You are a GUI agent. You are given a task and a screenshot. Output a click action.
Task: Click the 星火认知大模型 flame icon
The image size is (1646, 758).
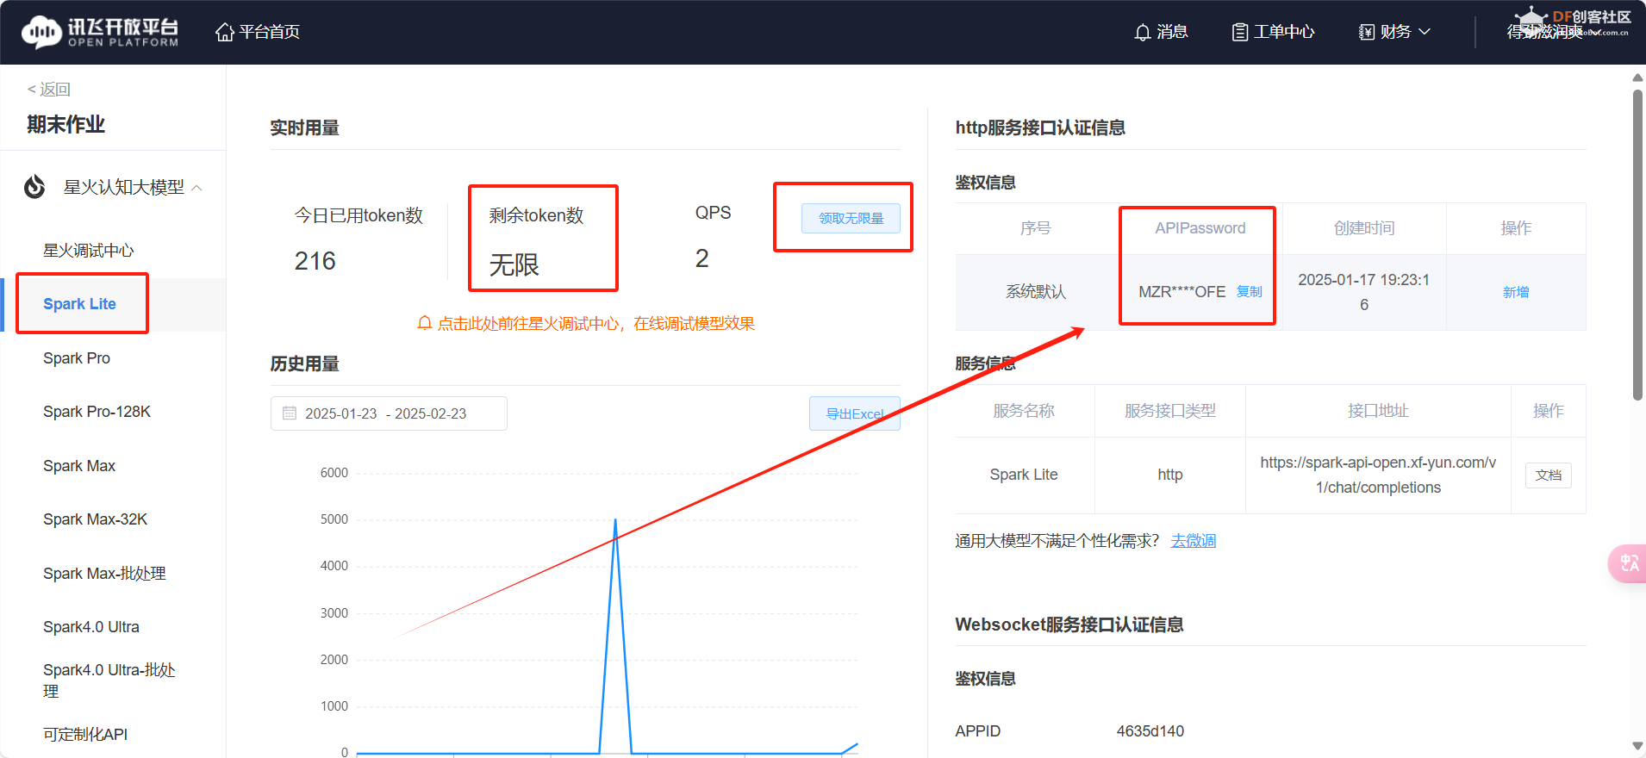tap(34, 187)
